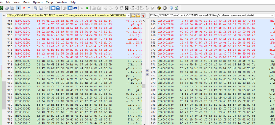
Task: Go to next difference gray down arrow
Action: 81,8
